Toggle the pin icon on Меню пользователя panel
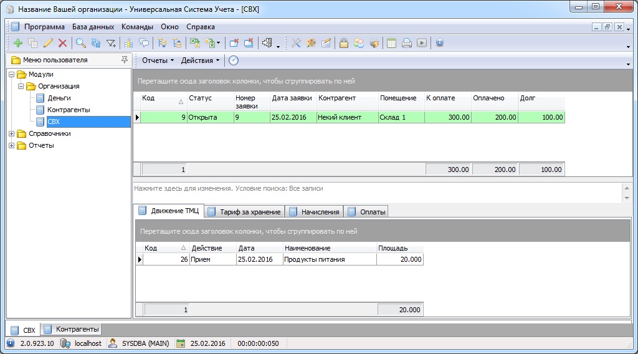The image size is (638, 354). click(125, 60)
